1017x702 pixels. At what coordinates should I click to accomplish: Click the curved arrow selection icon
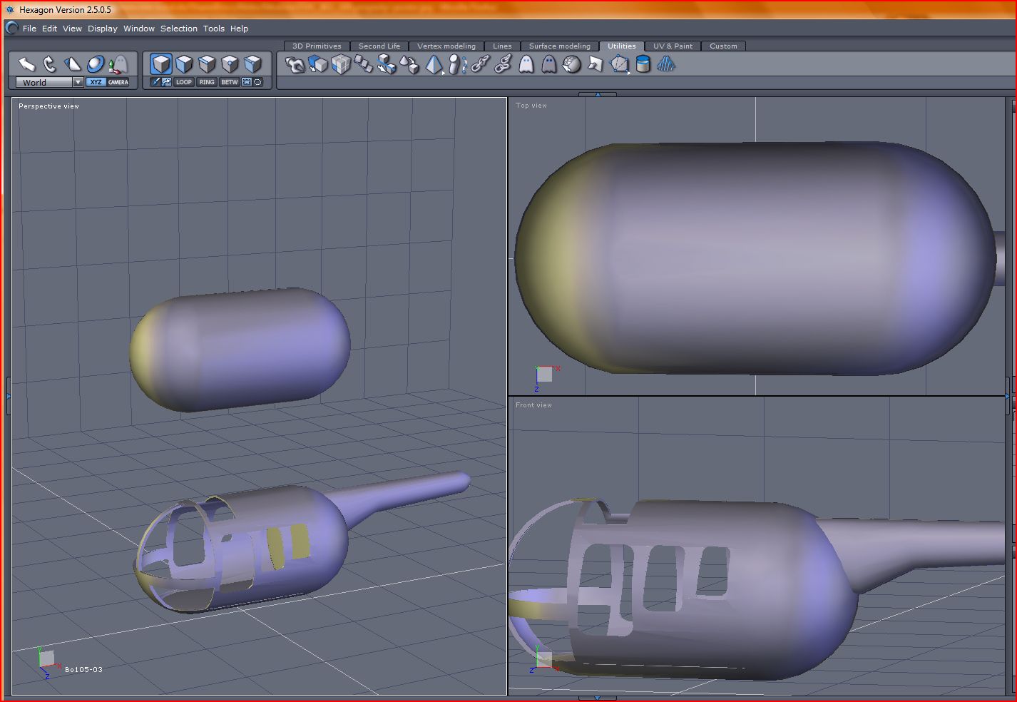coord(166,82)
